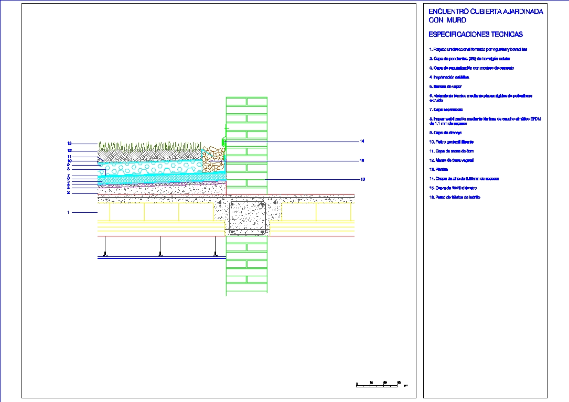Select leader number 16 for the brick wall
The width and height of the screenshot is (569, 402).
coord(362,178)
